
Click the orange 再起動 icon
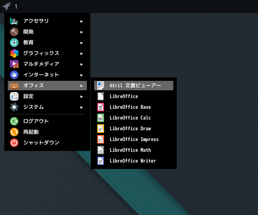click(x=14, y=132)
